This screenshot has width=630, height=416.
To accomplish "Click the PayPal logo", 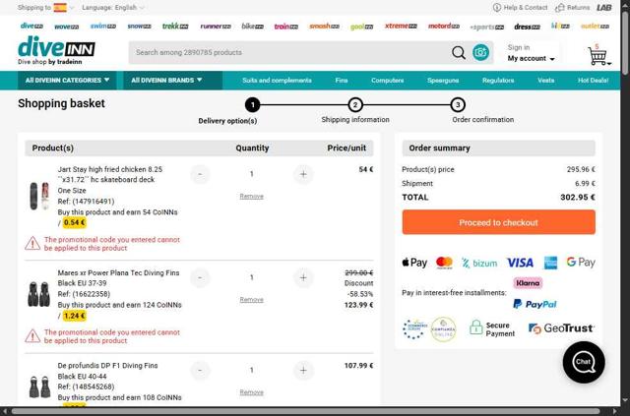I will coord(535,304).
